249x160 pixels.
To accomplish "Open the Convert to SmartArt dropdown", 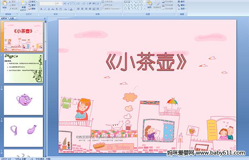I will coord(111,9).
